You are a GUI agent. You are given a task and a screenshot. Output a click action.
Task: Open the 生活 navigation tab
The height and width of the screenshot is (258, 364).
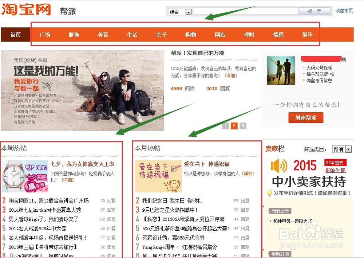pos(132,35)
